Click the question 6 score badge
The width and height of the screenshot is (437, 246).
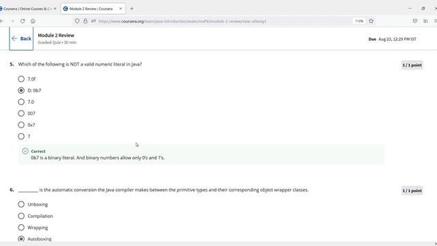click(412, 191)
